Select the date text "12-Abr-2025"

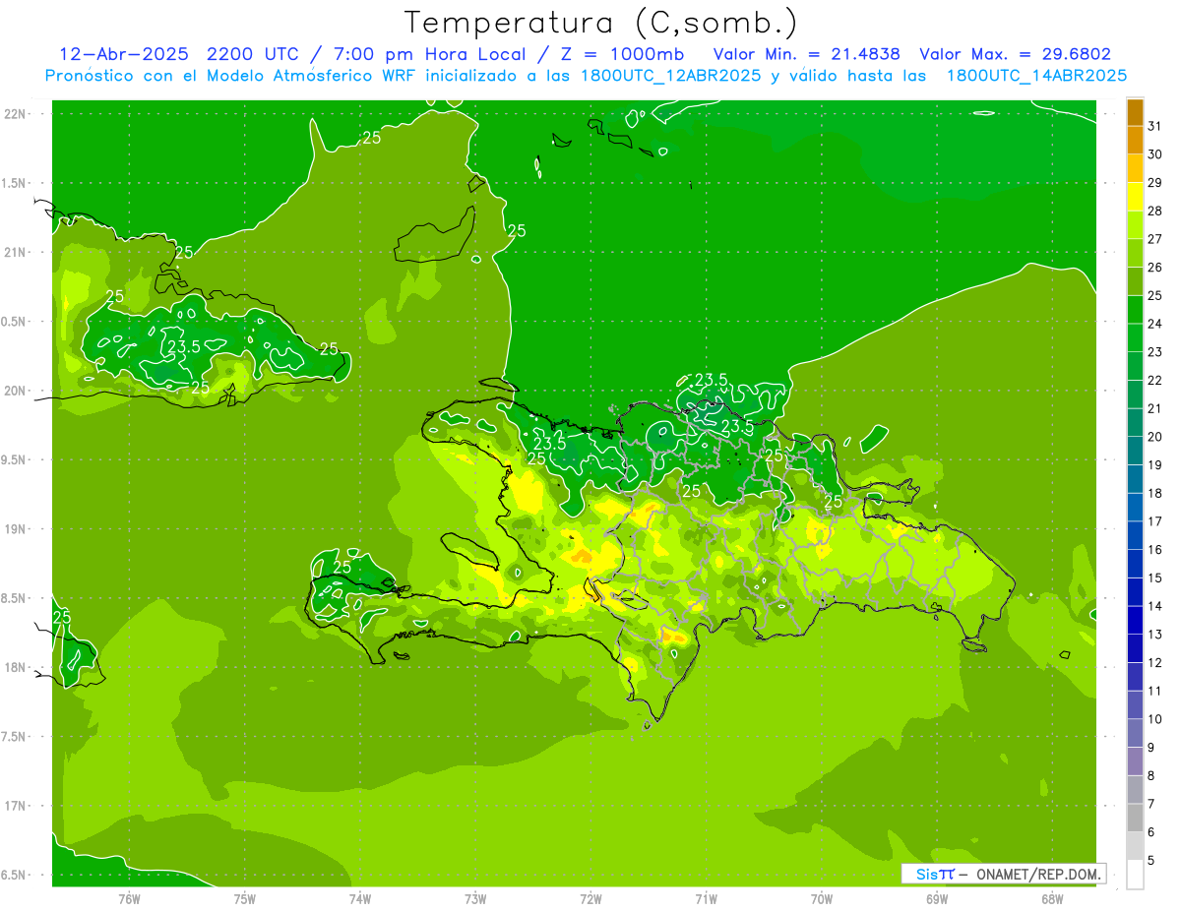pyautogui.click(x=122, y=54)
